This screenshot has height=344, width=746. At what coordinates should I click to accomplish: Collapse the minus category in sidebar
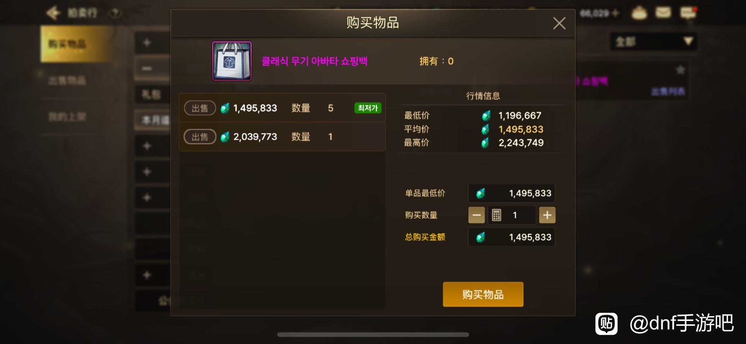click(147, 68)
